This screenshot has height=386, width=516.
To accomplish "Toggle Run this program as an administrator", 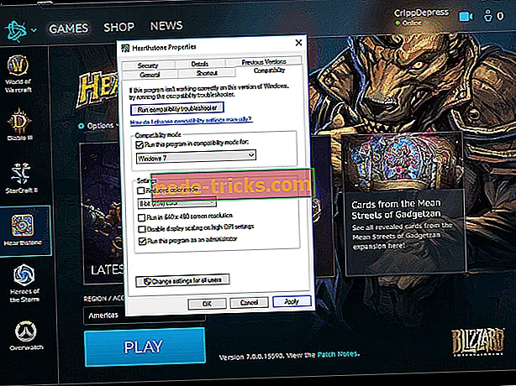I will point(142,241).
